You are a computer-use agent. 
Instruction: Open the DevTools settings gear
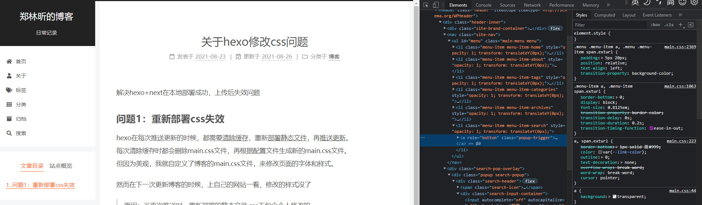694,2
